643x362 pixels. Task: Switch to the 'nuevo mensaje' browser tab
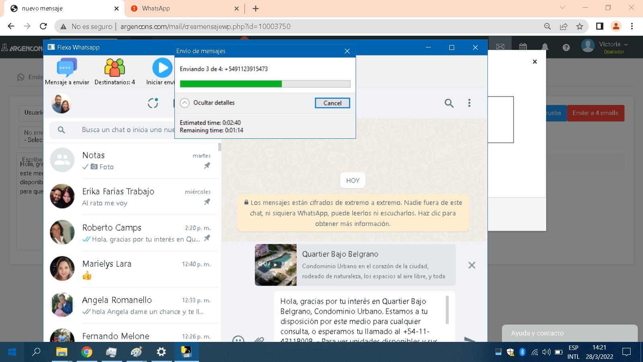(x=64, y=8)
